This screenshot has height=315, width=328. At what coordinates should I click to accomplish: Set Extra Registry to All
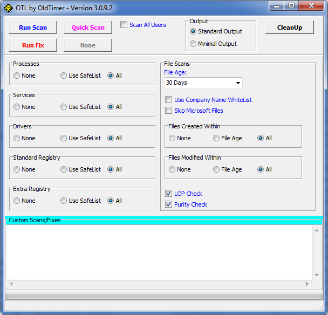point(111,201)
